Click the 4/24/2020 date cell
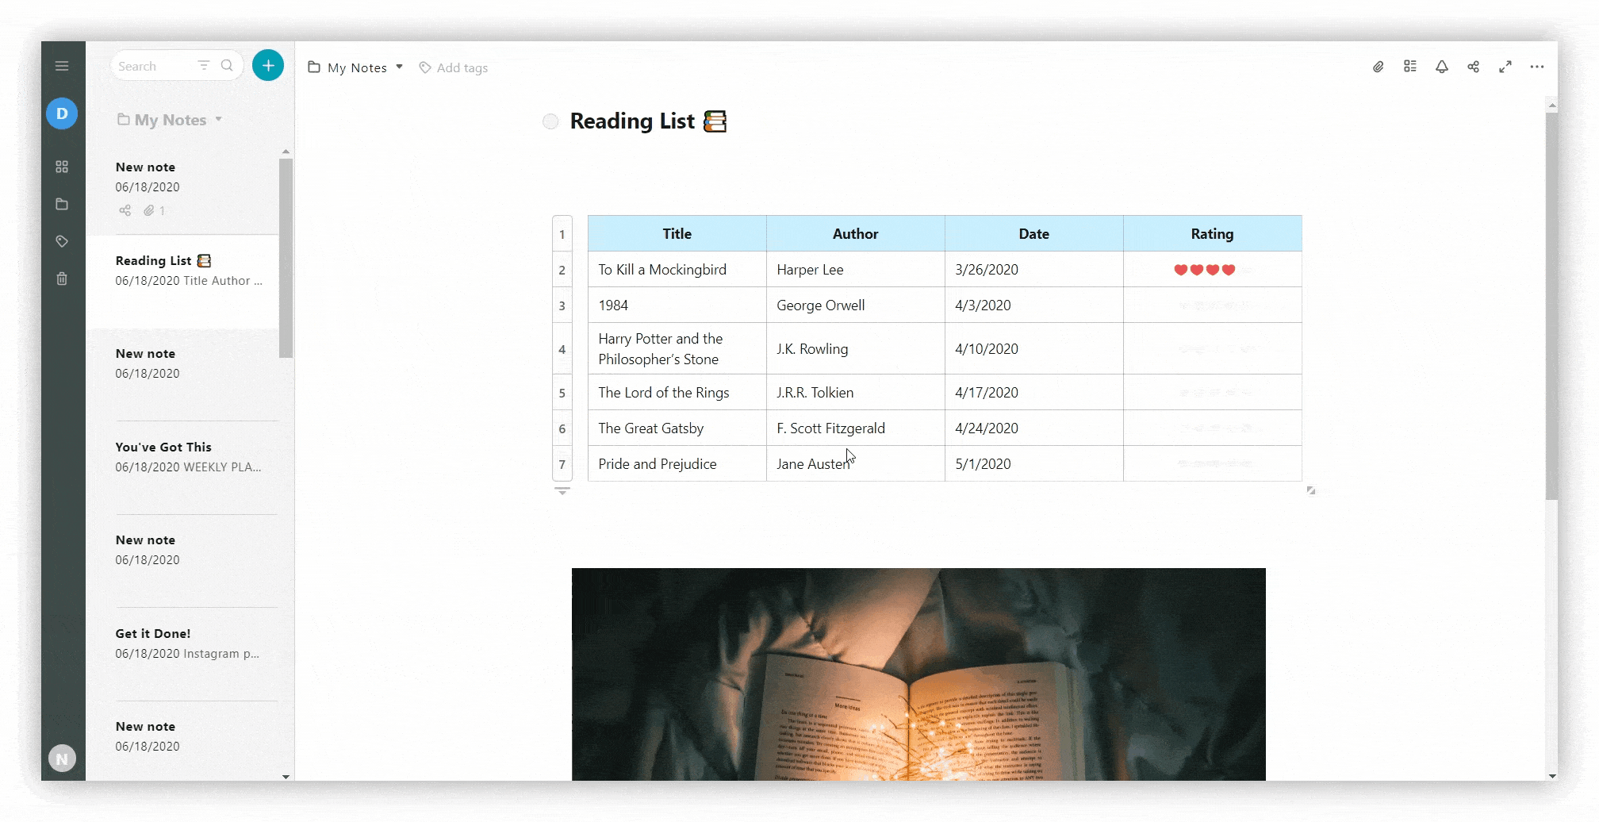 click(x=1034, y=428)
